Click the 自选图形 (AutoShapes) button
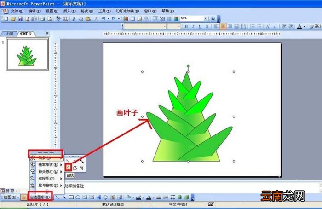 (40, 197)
